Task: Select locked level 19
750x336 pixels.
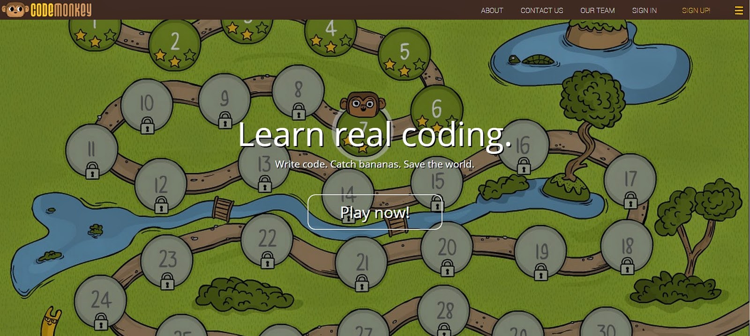Action: (x=541, y=252)
